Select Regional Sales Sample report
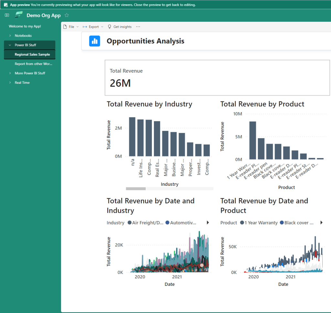Viewport: 331px width, 313px height. (x=32, y=54)
